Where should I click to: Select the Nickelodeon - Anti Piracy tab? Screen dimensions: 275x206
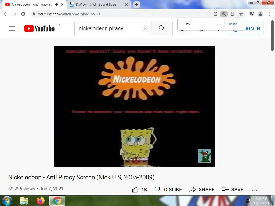pos(32,5)
